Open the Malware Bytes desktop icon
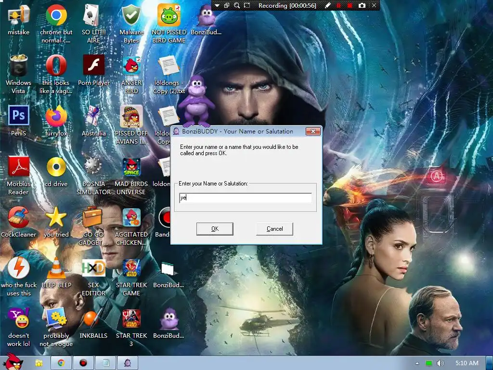 [131, 24]
